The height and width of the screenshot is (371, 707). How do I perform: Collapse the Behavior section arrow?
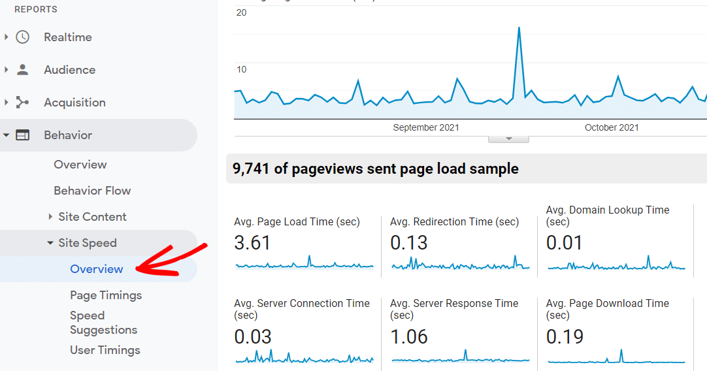6,135
